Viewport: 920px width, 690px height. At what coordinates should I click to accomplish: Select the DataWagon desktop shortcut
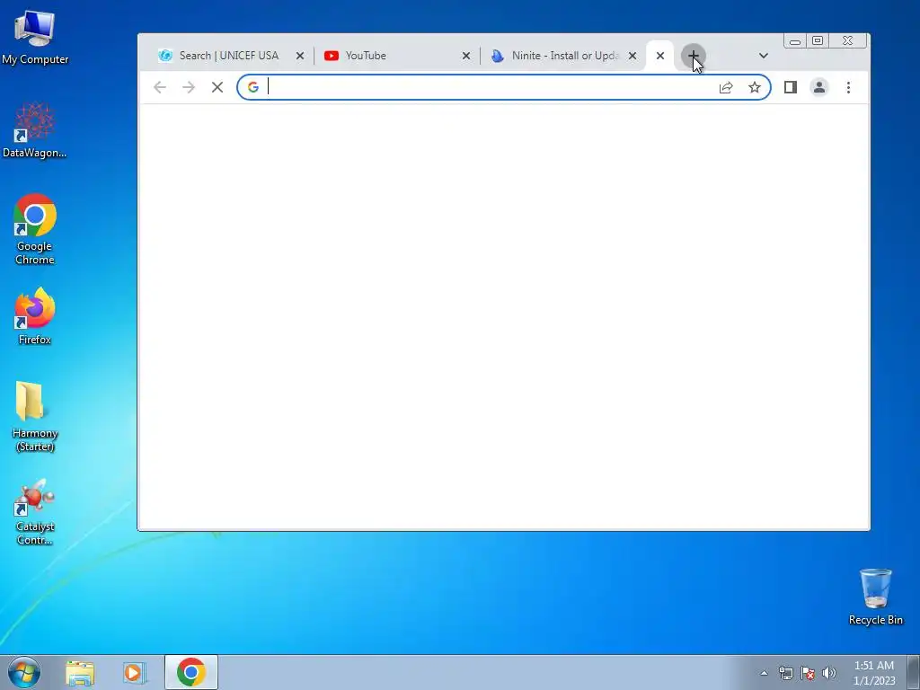point(35,130)
